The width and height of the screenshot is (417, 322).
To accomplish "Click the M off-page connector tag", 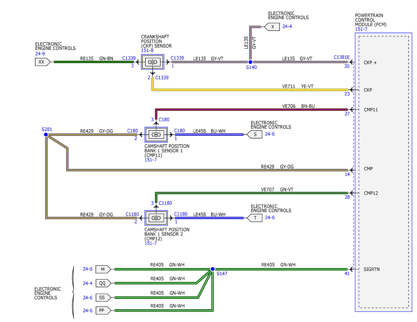I will click(104, 269).
